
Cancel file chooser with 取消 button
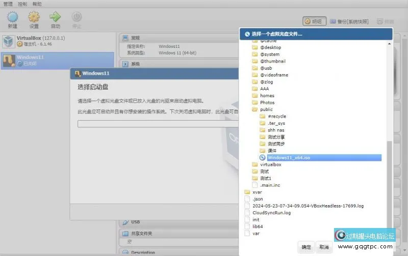tap(324, 247)
